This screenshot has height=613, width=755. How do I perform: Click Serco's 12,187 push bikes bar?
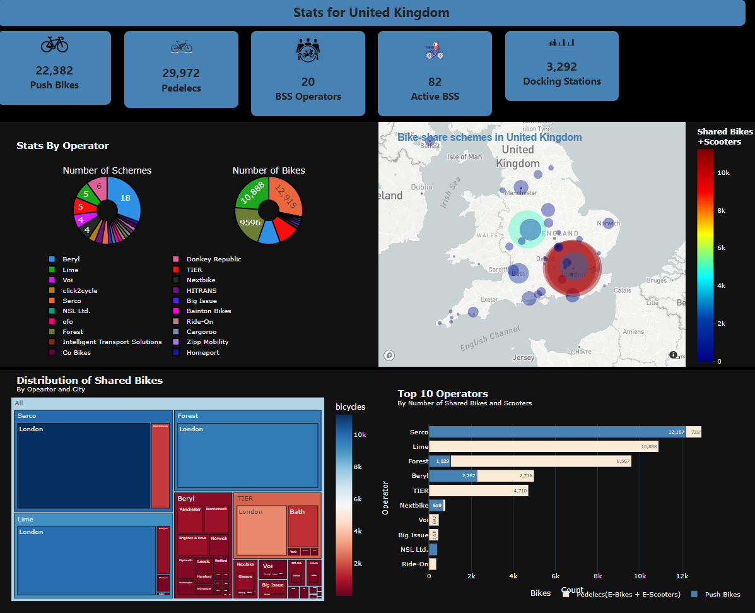pyautogui.click(x=557, y=432)
